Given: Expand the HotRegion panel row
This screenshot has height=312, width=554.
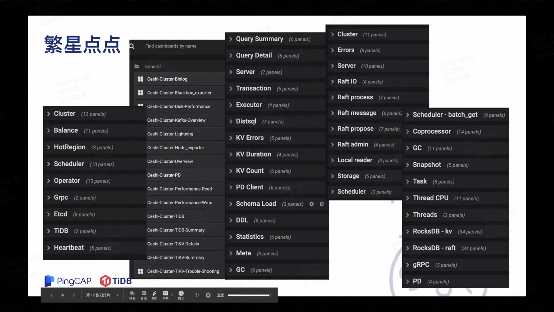Looking at the screenshot, I should click(70, 147).
